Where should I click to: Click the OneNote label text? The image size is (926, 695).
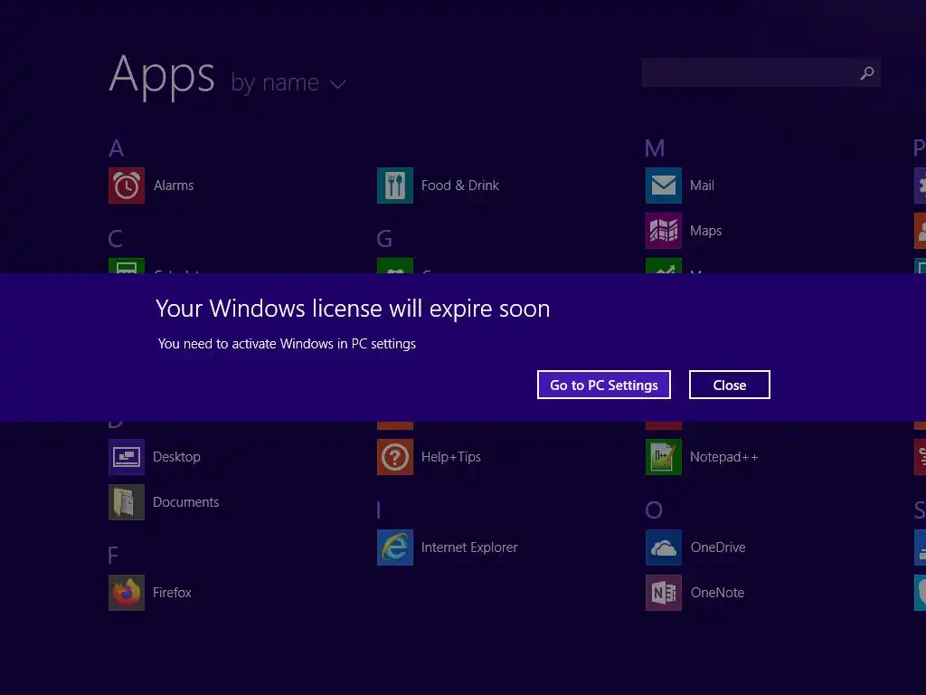(717, 593)
